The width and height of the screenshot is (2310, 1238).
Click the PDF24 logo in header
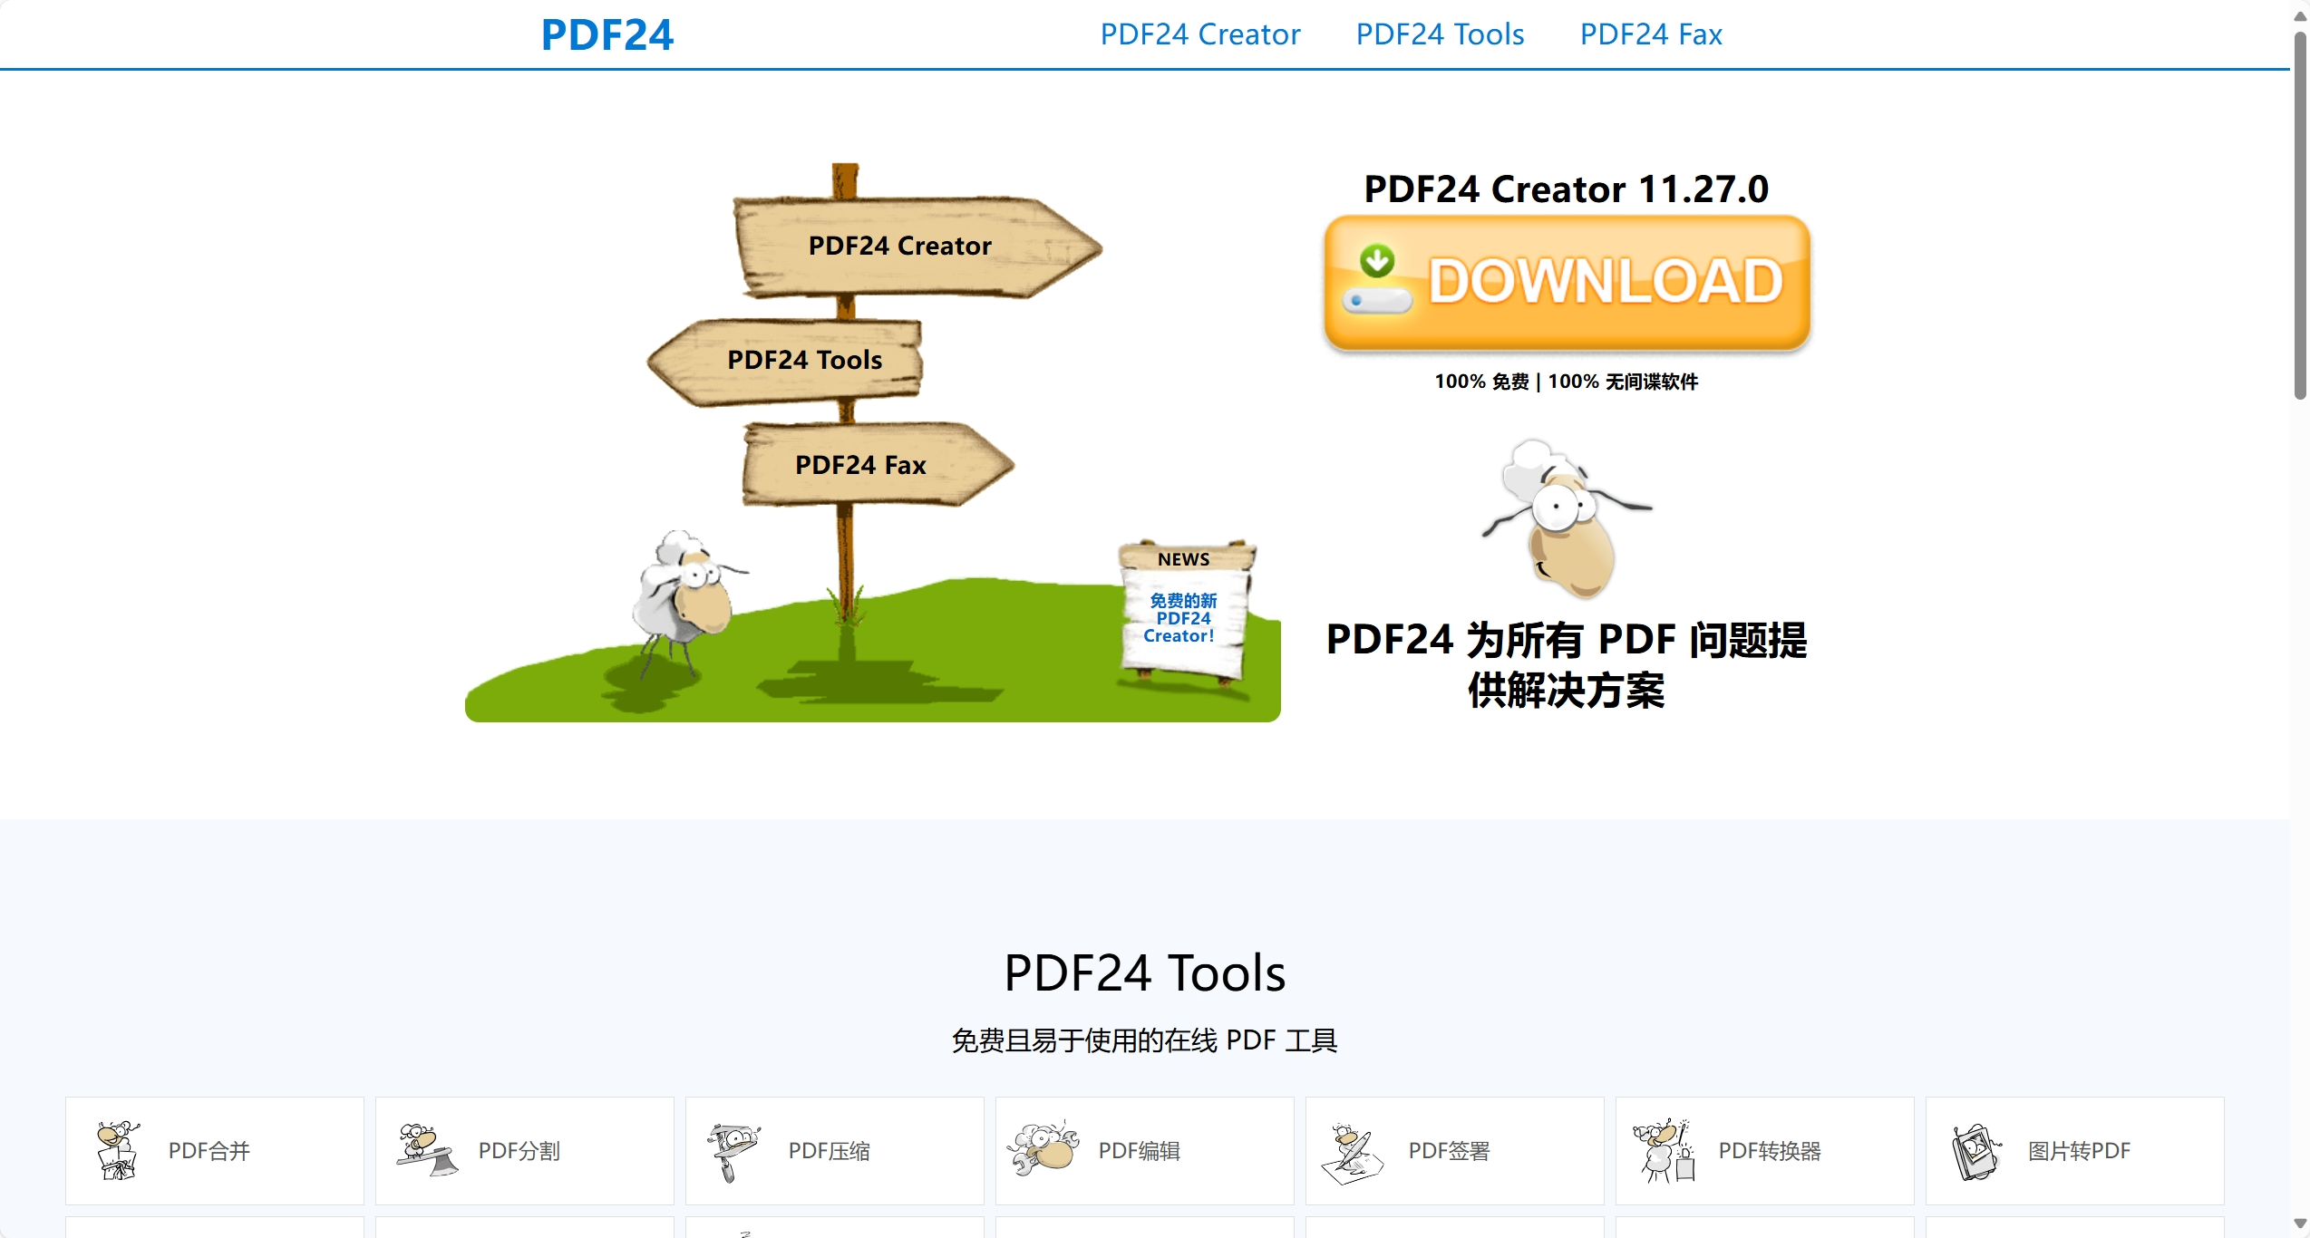click(607, 35)
